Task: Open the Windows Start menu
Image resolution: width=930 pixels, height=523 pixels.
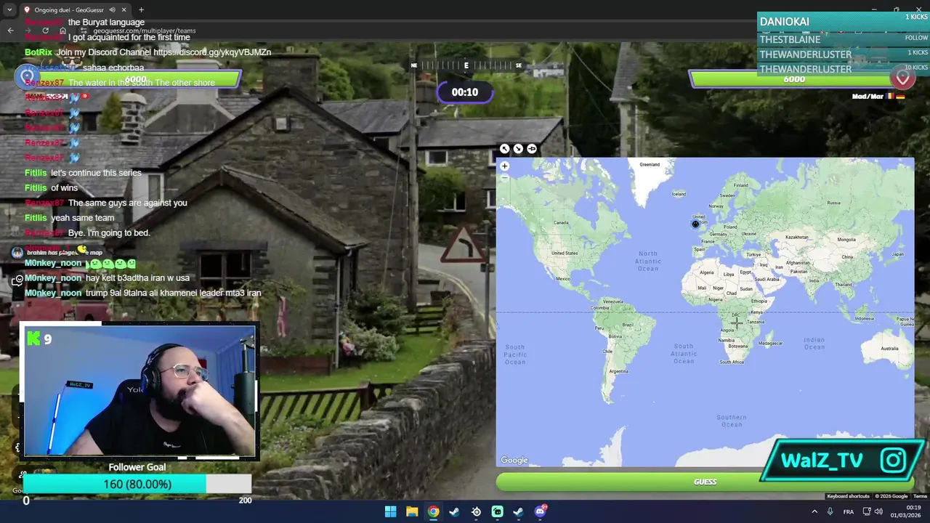Action: coord(390,511)
